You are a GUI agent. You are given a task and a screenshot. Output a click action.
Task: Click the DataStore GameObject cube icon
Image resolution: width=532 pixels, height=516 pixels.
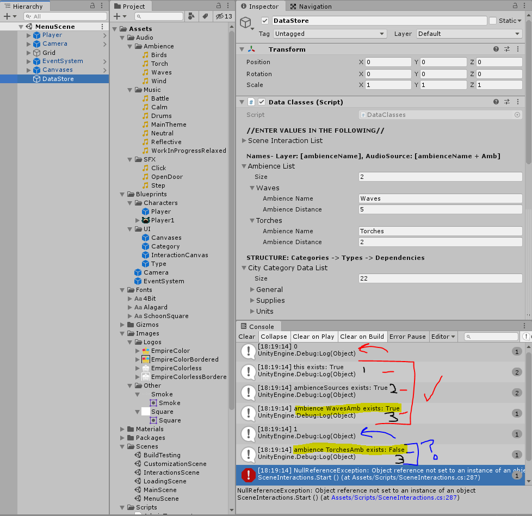pyautogui.click(x=245, y=23)
